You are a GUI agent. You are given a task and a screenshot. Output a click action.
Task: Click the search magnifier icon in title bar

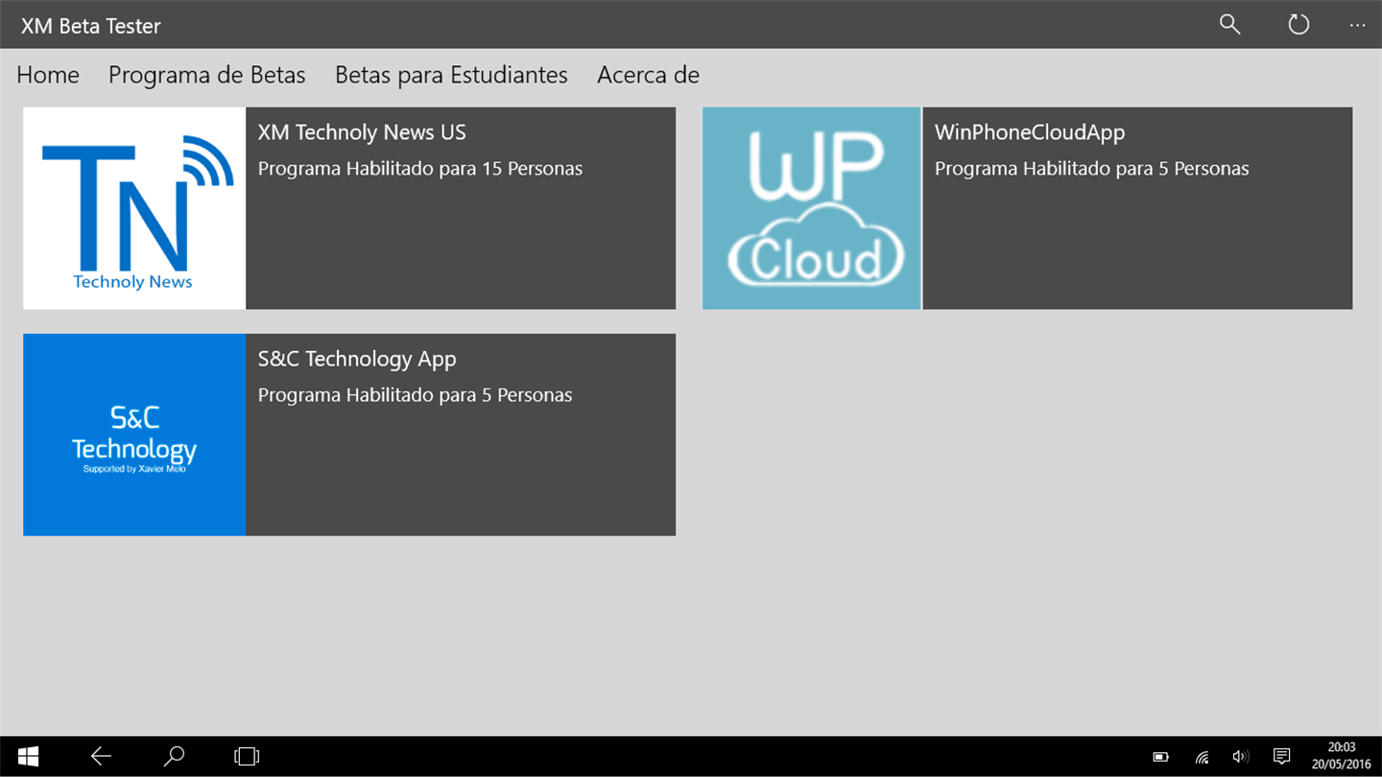click(1229, 25)
